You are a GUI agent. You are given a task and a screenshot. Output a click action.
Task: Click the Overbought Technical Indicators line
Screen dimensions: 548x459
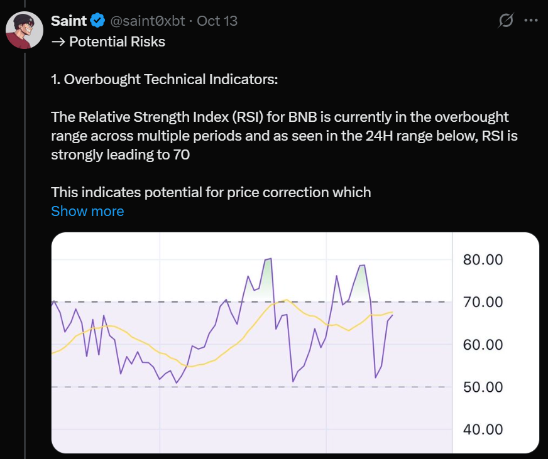[164, 80]
